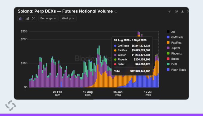Click the horizontal scrollbar under the chart

click(x=126, y=99)
